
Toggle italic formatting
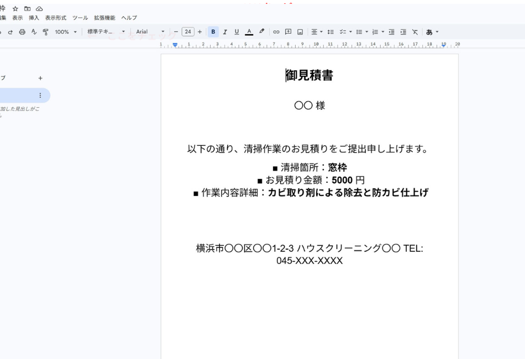coord(224,31)
